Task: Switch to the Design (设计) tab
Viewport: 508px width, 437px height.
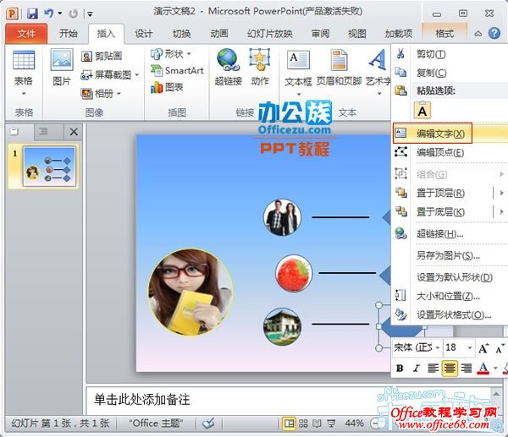Action: (x=144, y=34)
